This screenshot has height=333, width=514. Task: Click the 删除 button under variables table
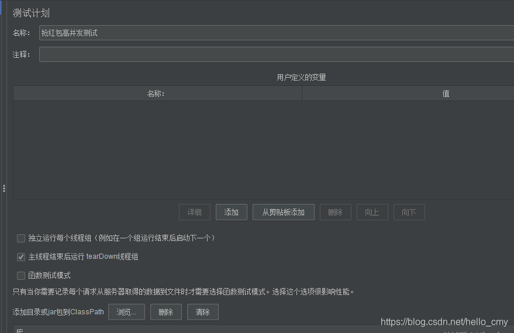tap(335, 212)
